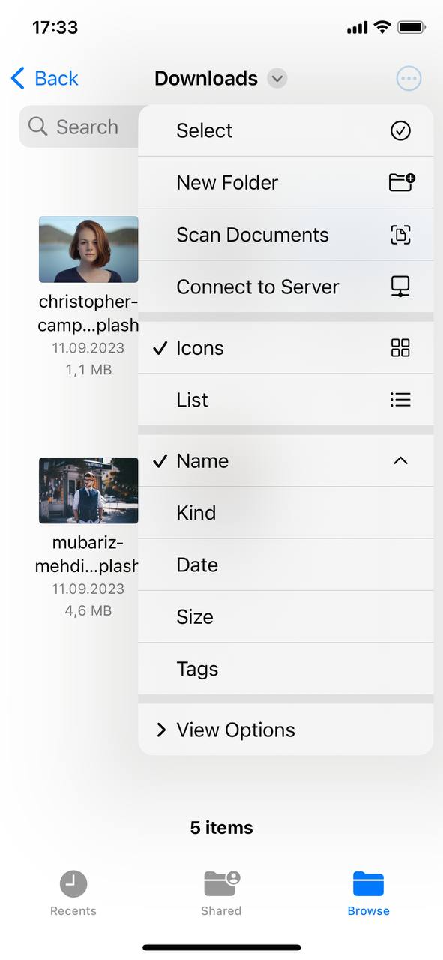Open the Downloads title dropdown chevron
This screenshot has width=443, height=960.
point(276,78)
